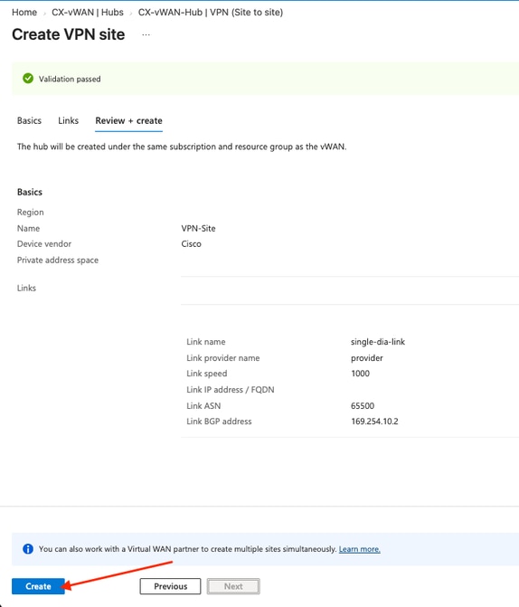This screenshot has height=607, width=519.
Task: Click the green Validation passed checkmark icon
Action: point(28,79)
